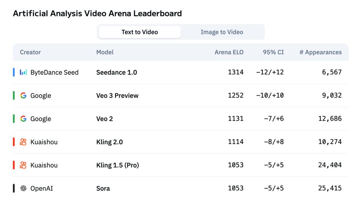The height and width of the screenshot is (197, 360).
Task: Open the Seedance 1.0 model entry
Action: [117, 72]
